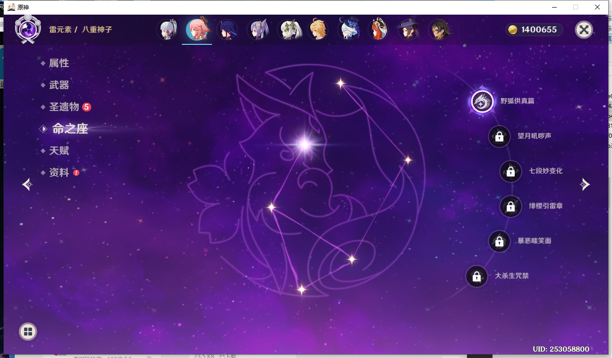Open the grid menu button at bottom-left
The width and height of the screenshot is (612, 358).
pos(28,331)
